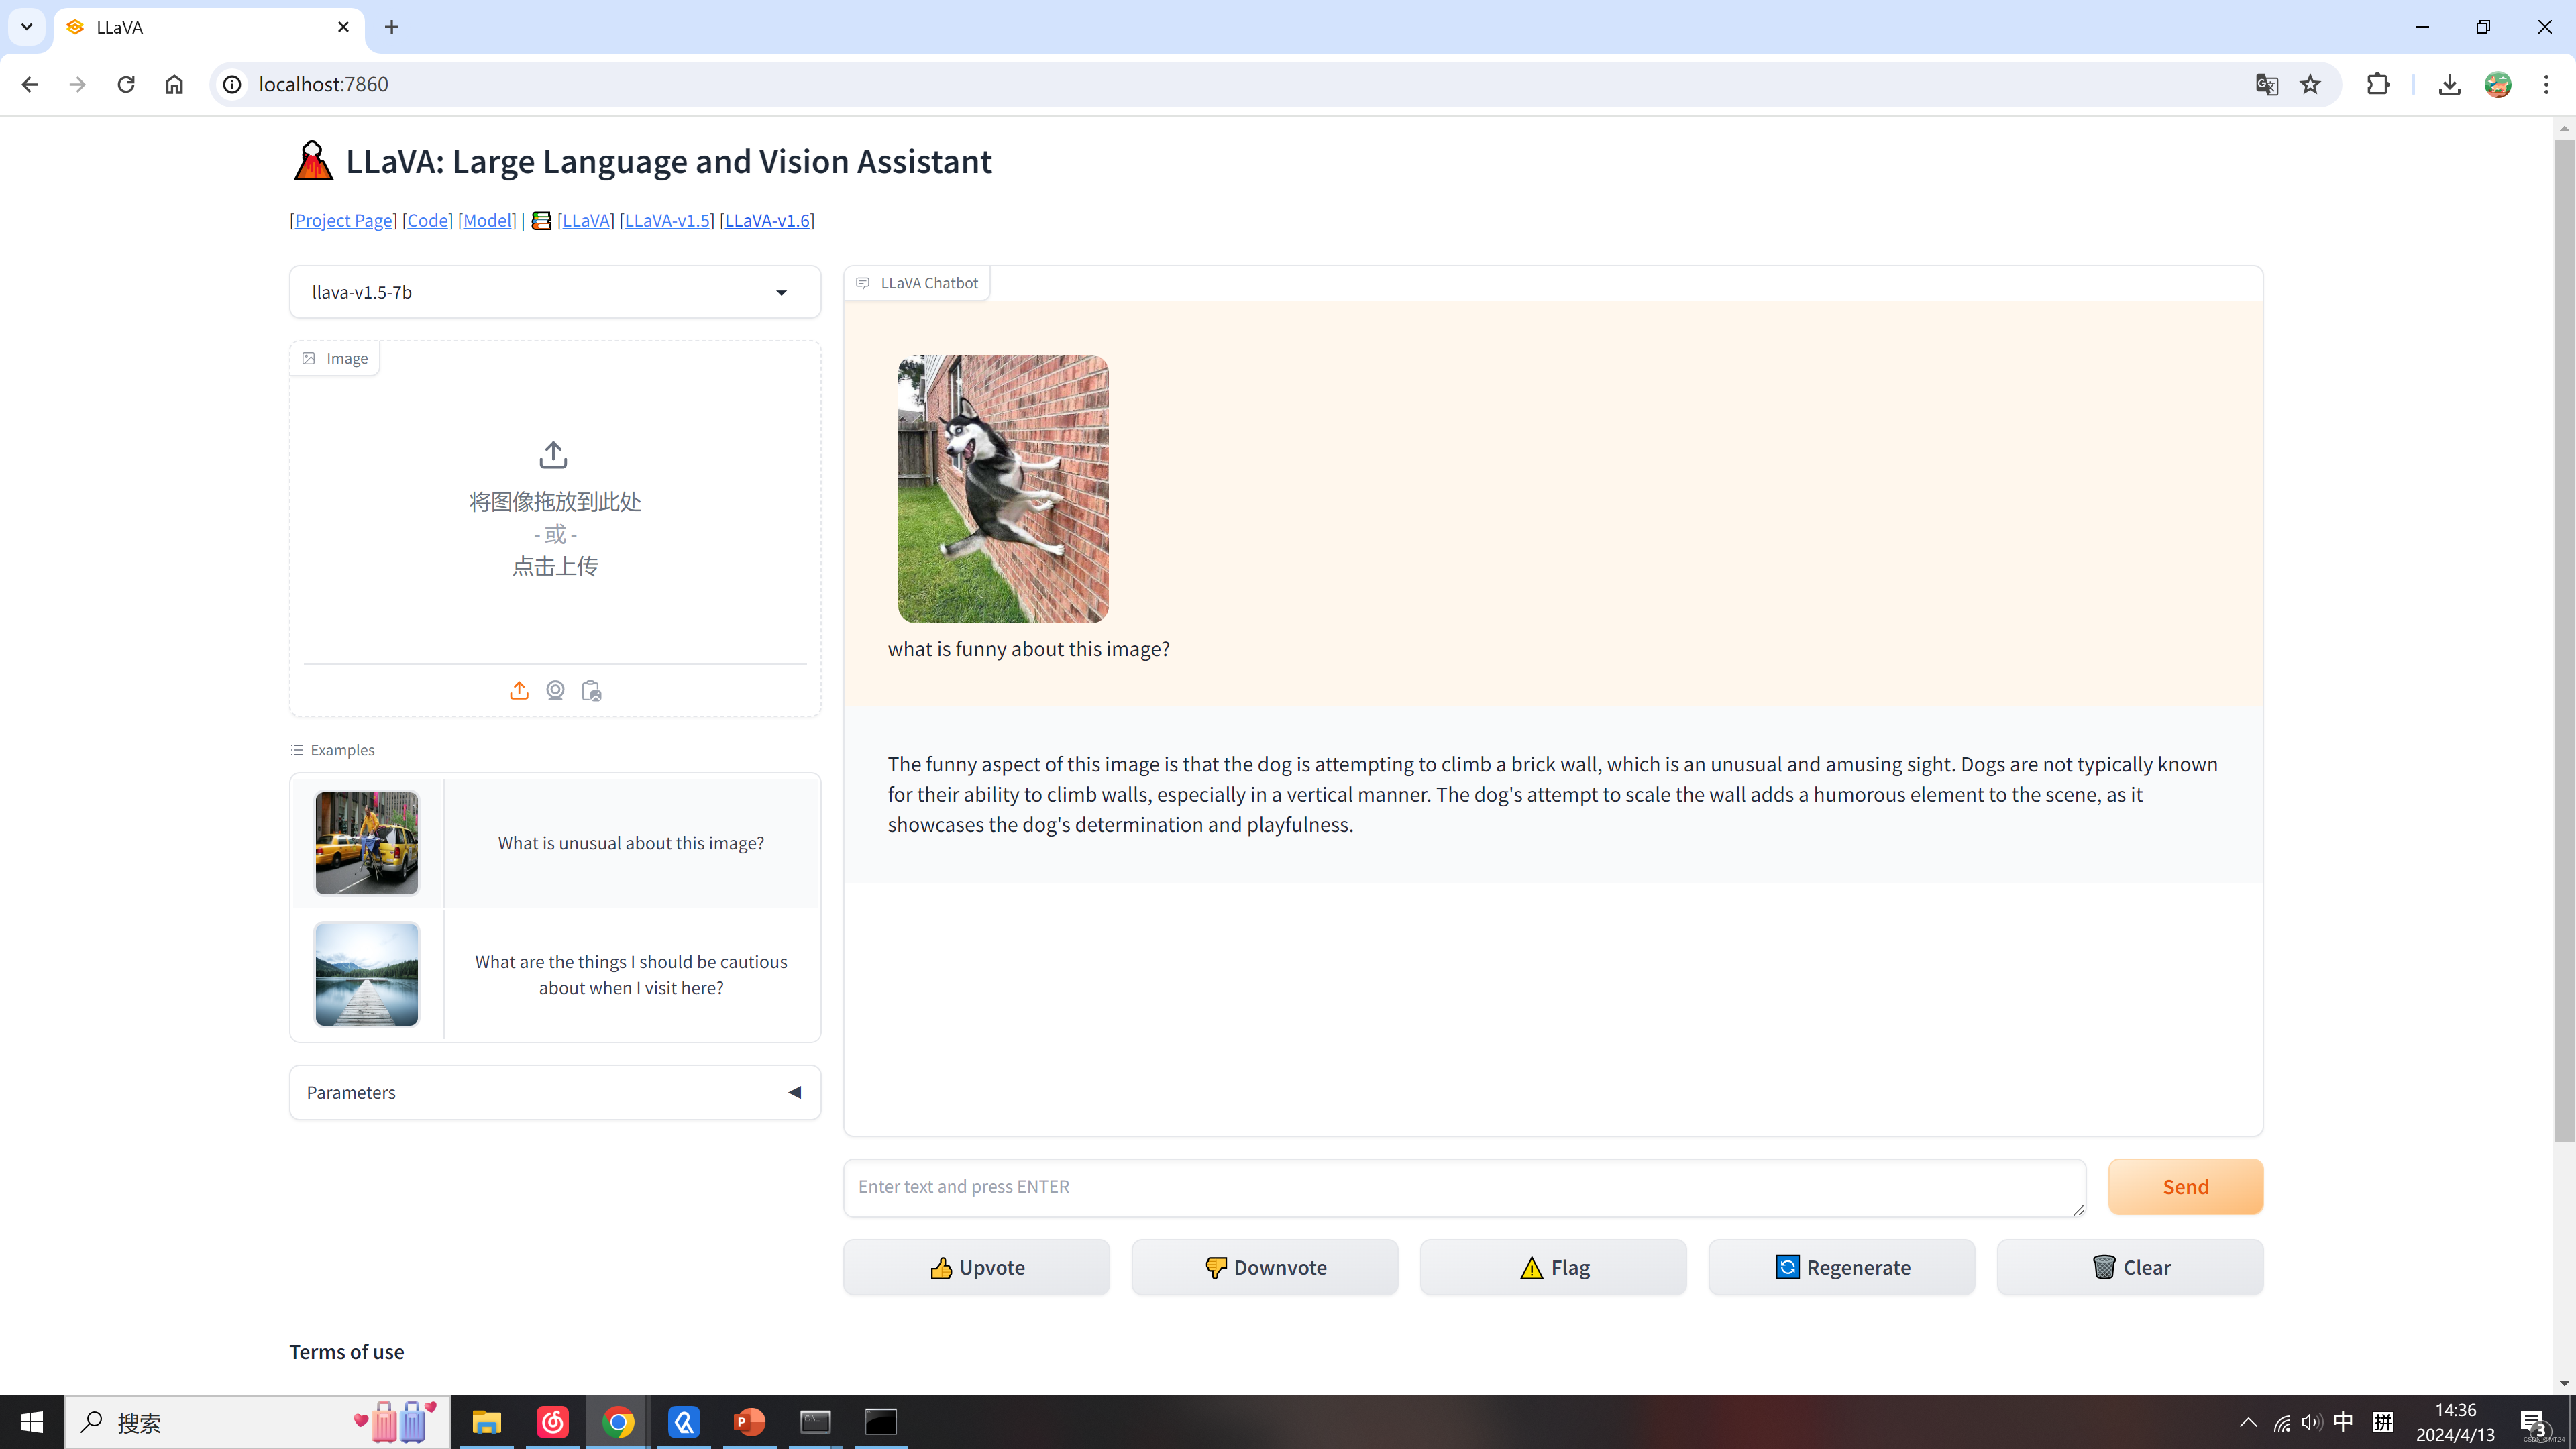Viewport: 2576px width, 1449px height.
Task: Select the lake pier example thumbnail
Action: (x=367, y=974)
